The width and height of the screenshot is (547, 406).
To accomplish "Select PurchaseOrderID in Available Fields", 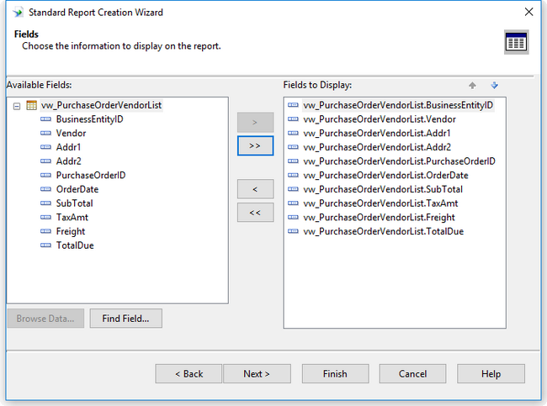I will point(91,175).
